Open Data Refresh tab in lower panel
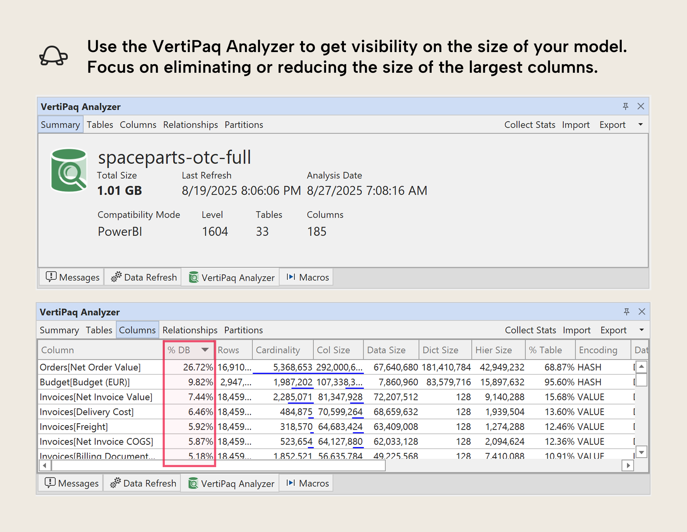The height and width of the screenshot is (532, 687). click(142, 483)
